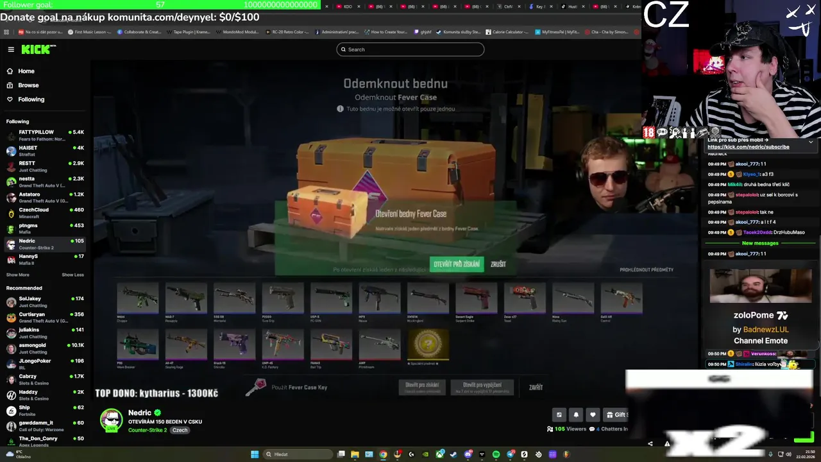Toggle channel notifications bell
Viewport: 821px width, 462px height.
[x=576, y=415]
